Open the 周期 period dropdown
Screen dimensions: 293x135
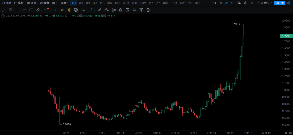(65, 3)
